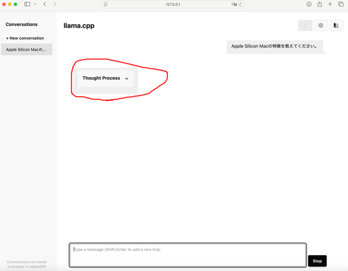
Task: Minimize the Safari window with yellow button
Action: (10, 4)
